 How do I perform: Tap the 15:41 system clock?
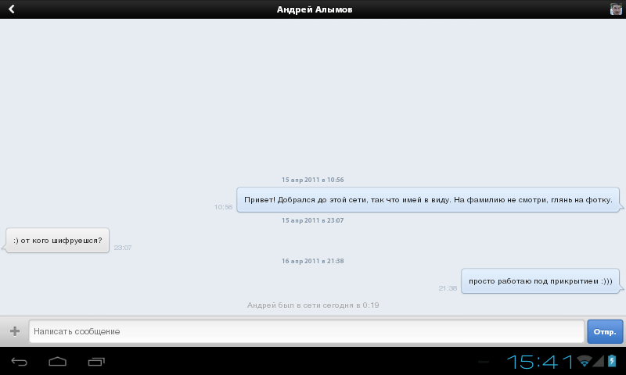(540, 361)
